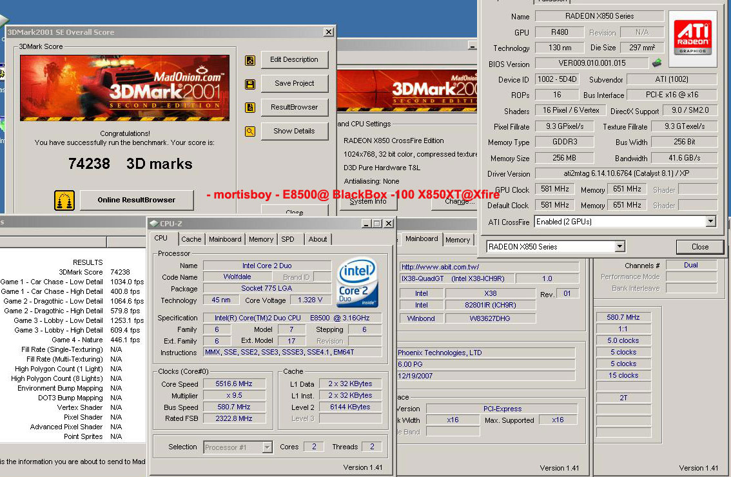This screenshot has height=477, width=731.
Task: Click Mainboard tab in the background CPU-Z window
Action: click(422, 238)
